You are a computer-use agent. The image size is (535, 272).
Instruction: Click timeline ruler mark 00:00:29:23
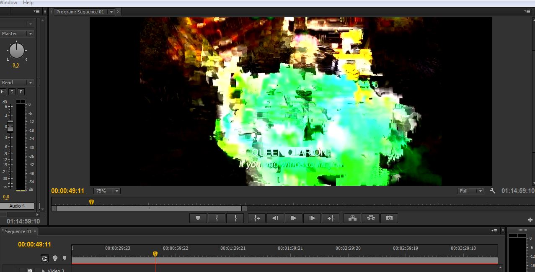click(118, 248)
